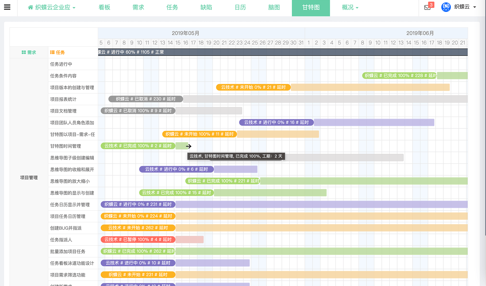Click the 任务进行中 task row
The image size is (486, 286).
[x=73, y=64]
